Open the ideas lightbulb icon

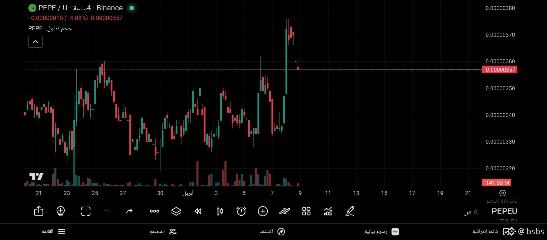pyautogui.click(x=60, y=211)
